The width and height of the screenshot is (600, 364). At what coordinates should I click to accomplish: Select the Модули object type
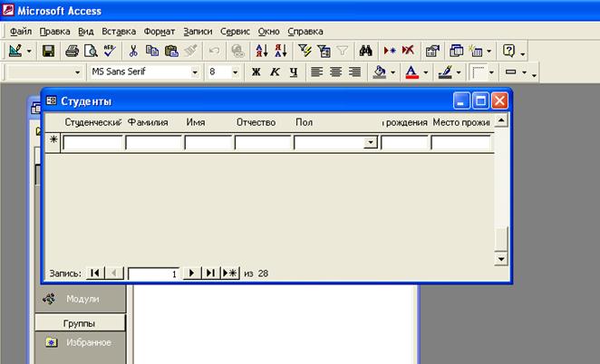coord(82,299)
